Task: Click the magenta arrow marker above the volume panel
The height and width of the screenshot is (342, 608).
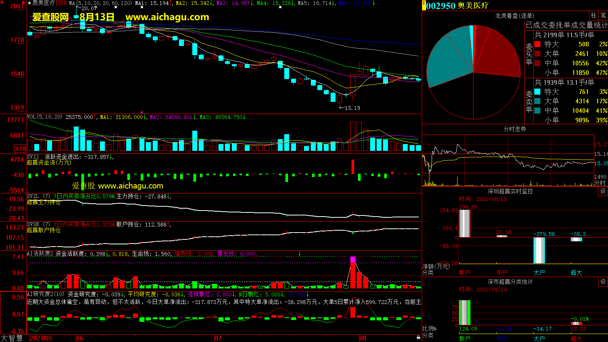Action: pos(142,112)
